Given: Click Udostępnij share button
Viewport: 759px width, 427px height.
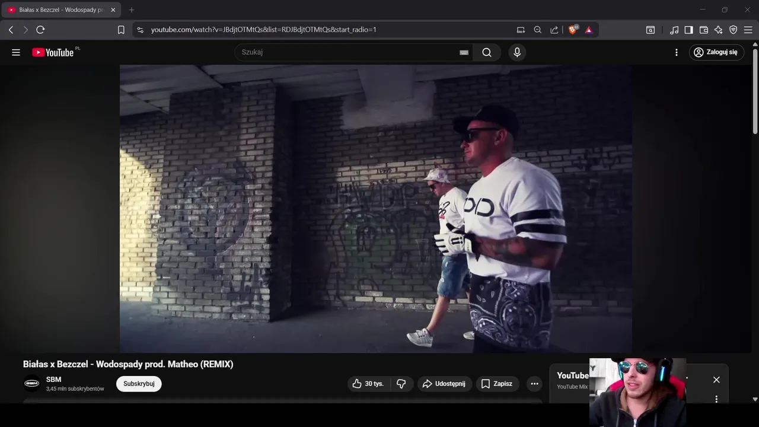Looking at the screenshot, I should coord(445,384).
